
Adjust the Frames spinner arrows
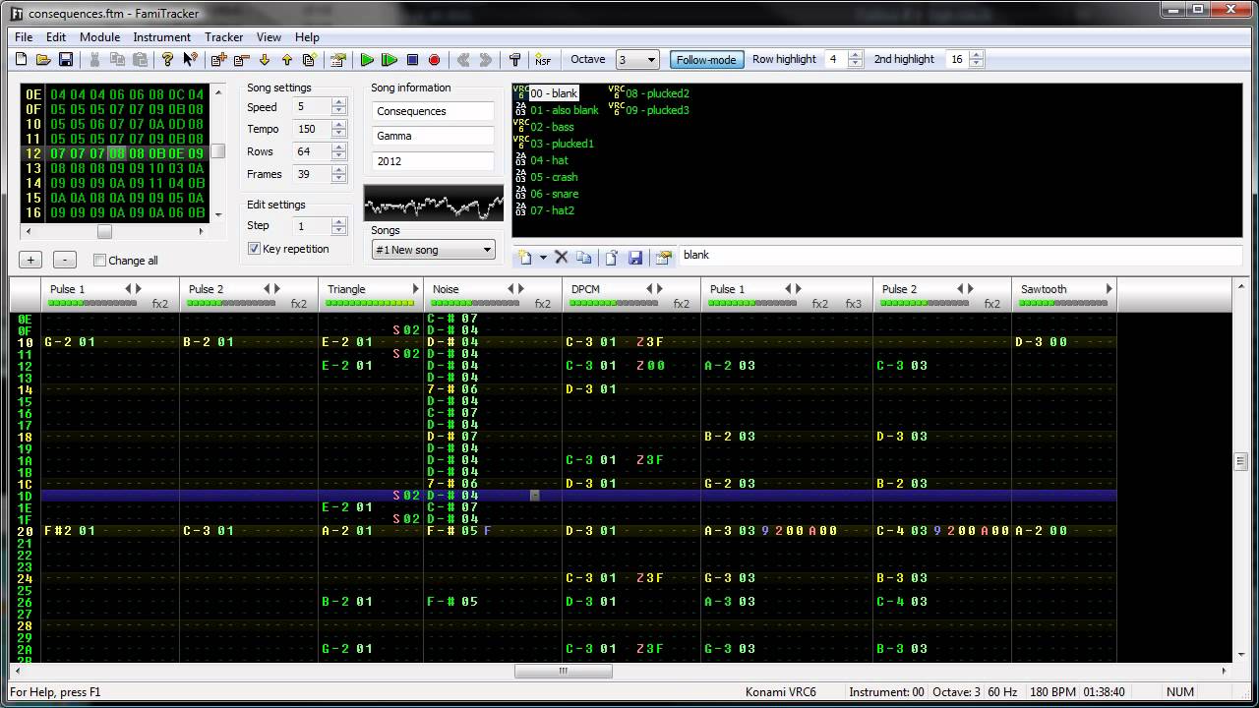coord(339,174)
